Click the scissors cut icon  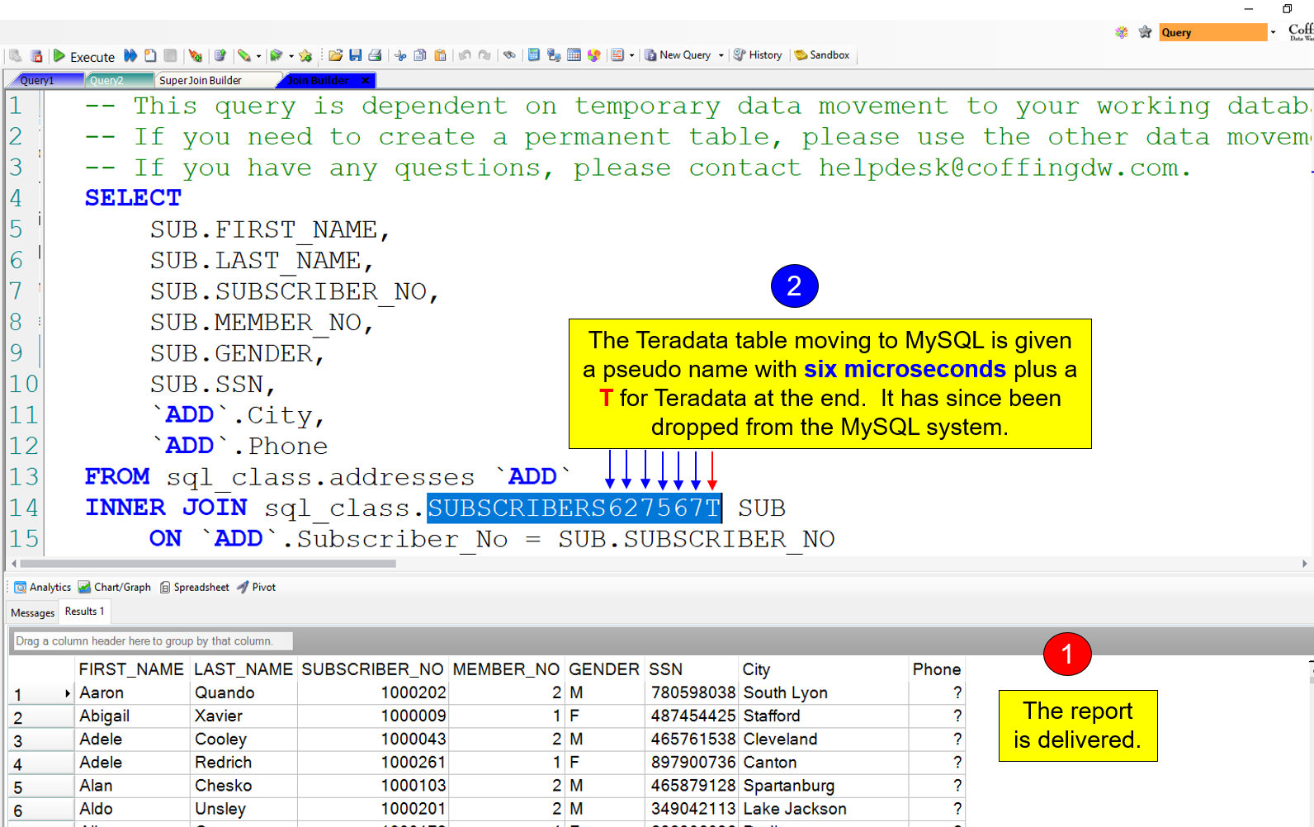click(x=400, y=55)
